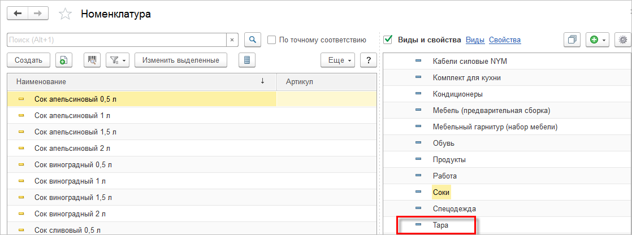The width and height of the screenshot is (632, 235).
Task: Click the list view mode icon
Action: tap(247, 60)
